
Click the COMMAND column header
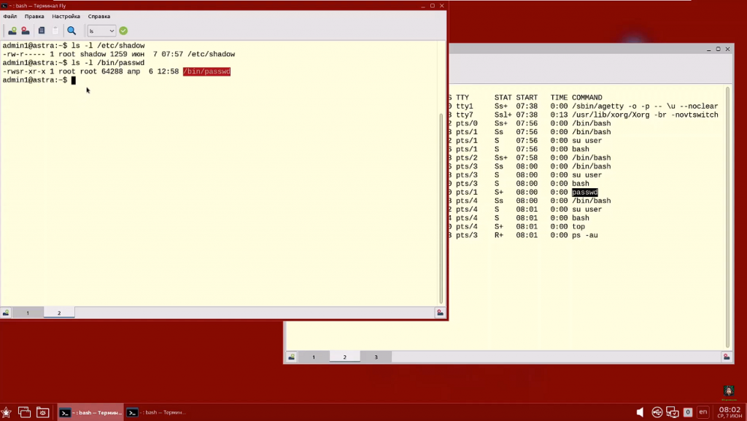(587, 98)
